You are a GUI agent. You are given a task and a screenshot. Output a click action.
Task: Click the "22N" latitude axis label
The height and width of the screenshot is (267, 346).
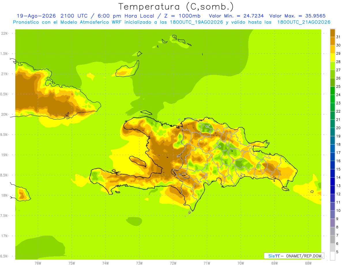4,33
